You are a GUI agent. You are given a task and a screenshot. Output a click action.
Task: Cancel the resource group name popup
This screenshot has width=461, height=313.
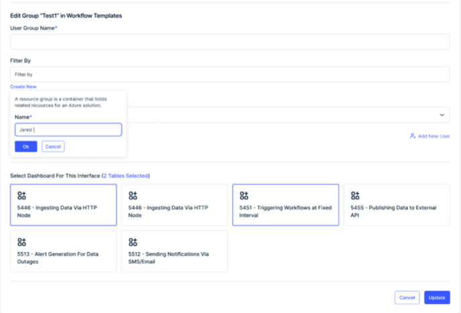click(53, 147)
